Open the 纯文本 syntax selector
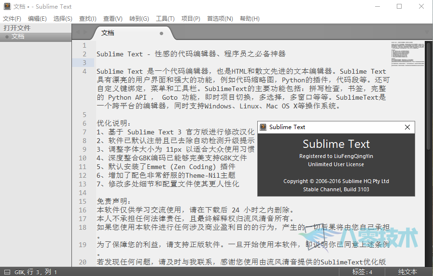Image resolution: width=433 pixels, height=276 pixels. click(407, 272)
